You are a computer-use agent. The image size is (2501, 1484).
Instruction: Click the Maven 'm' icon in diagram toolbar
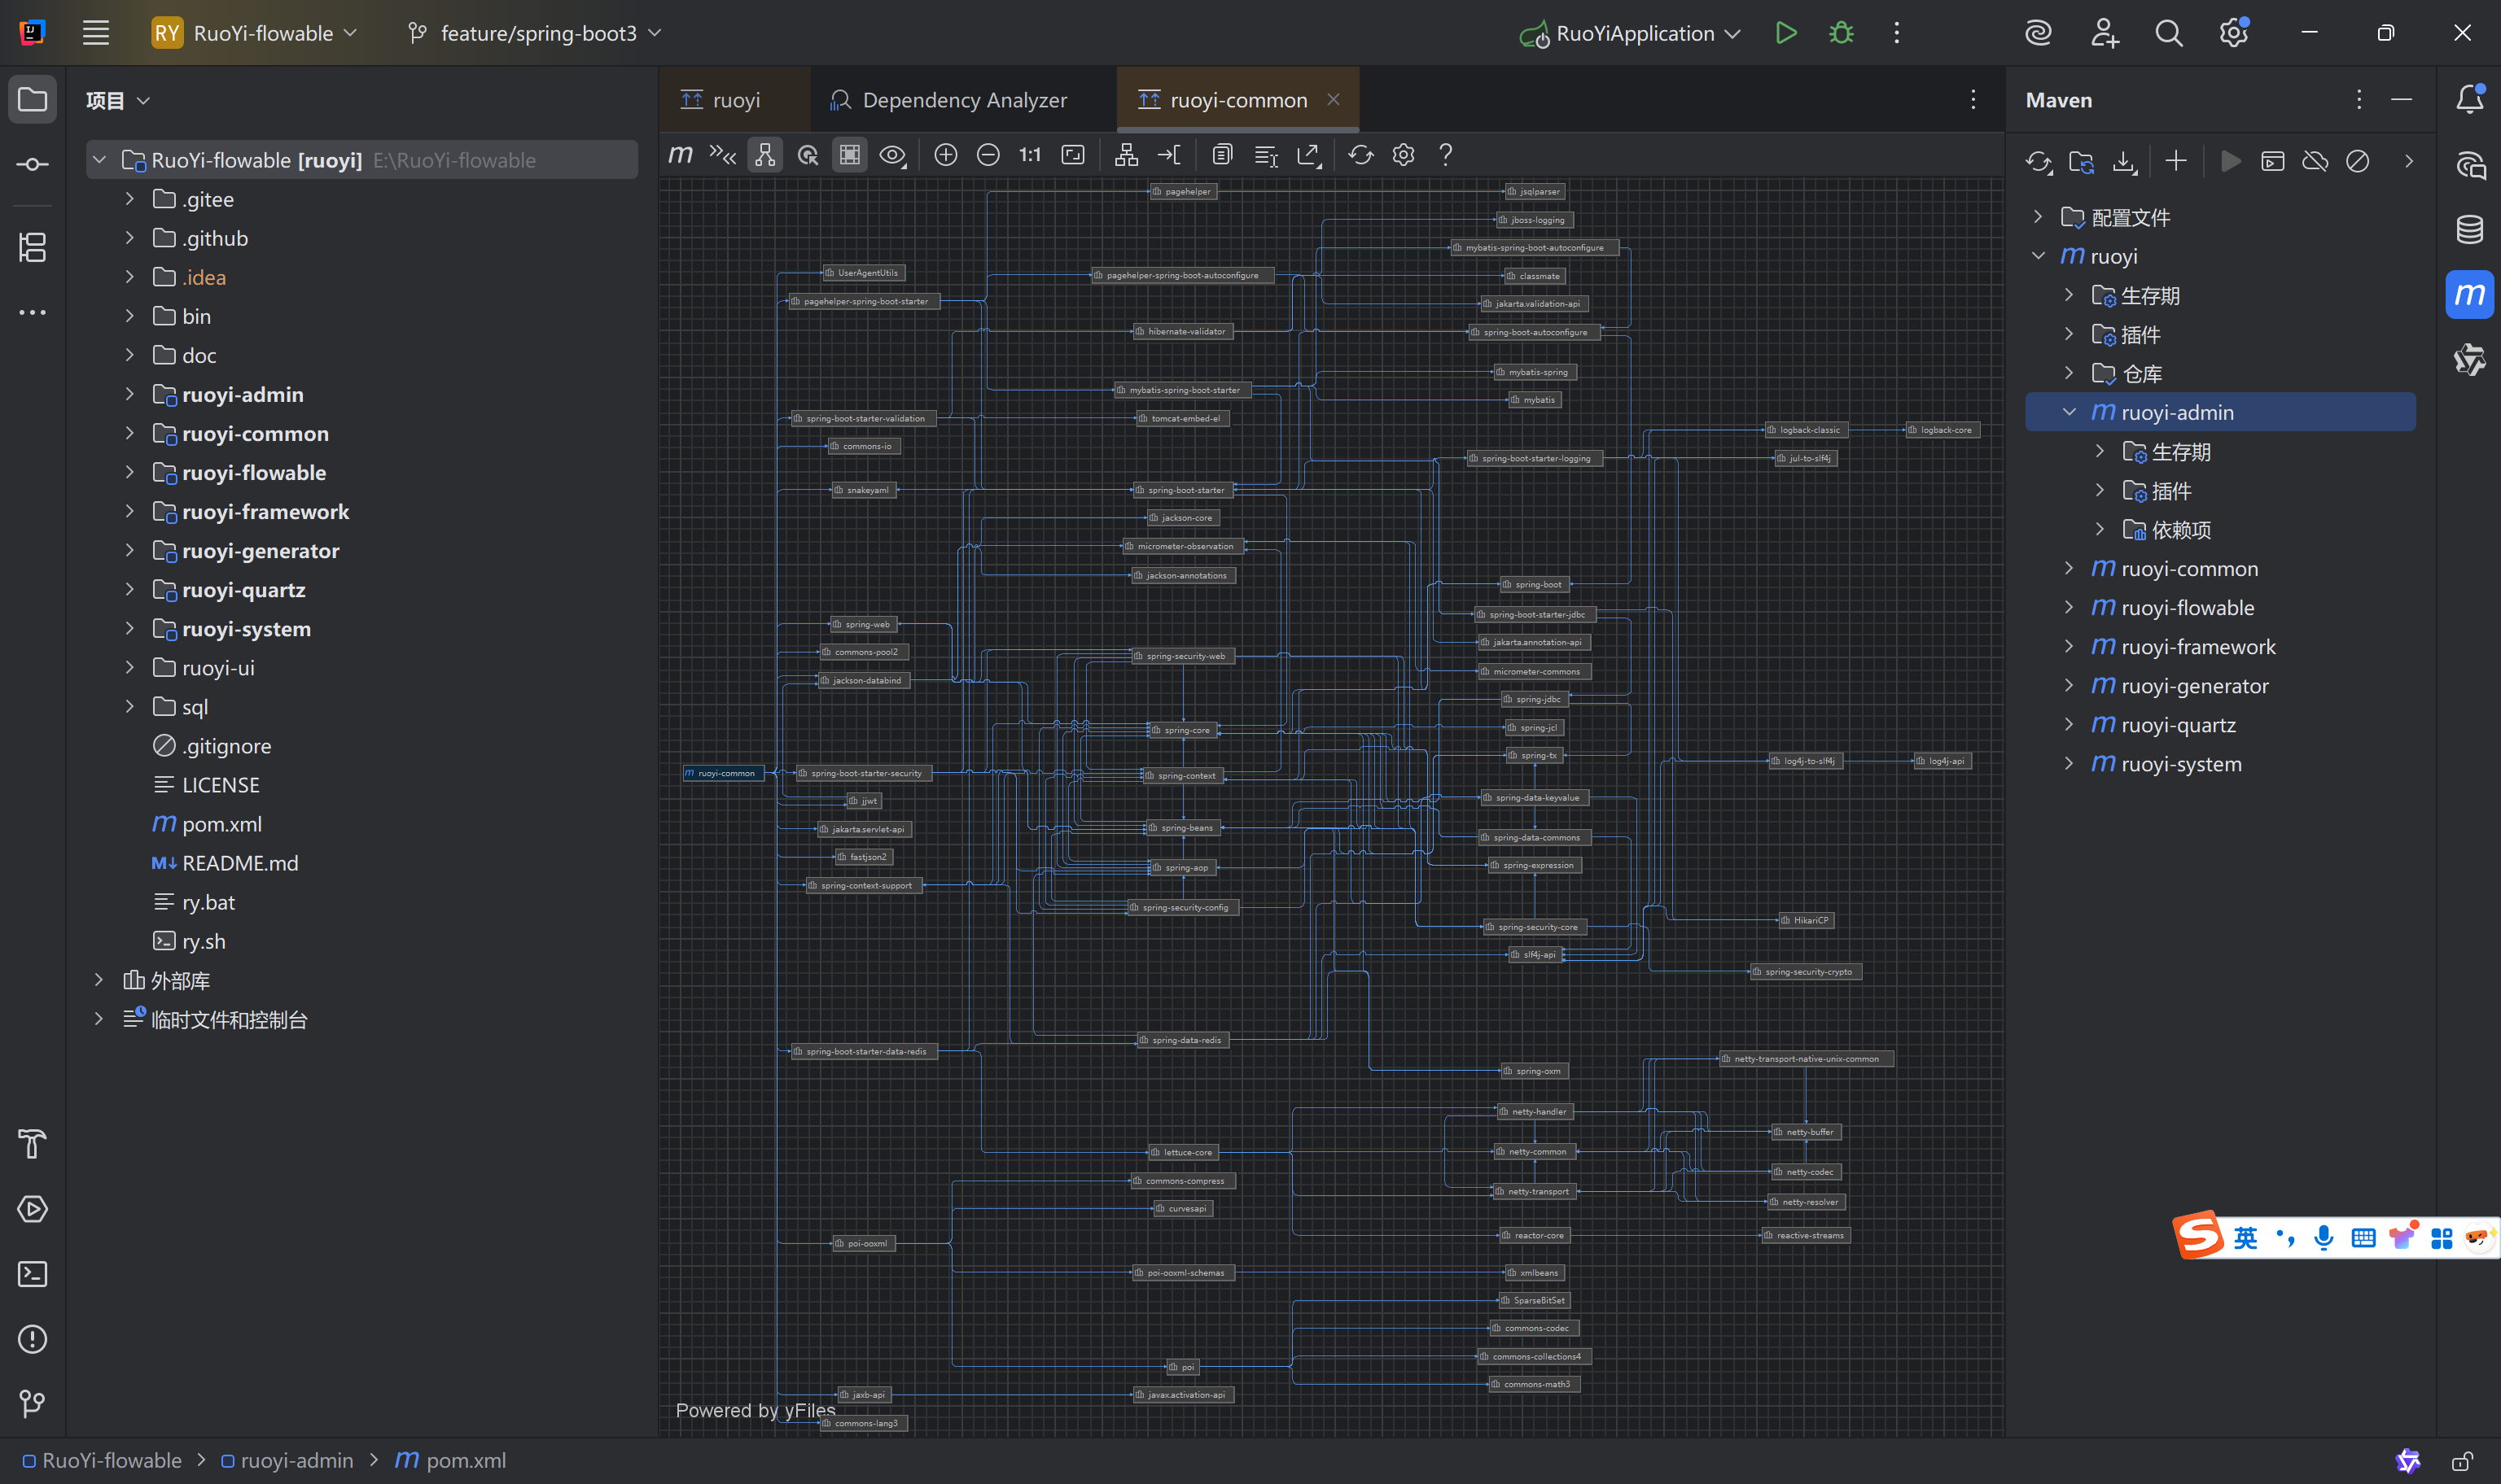[x=681, y=155]
